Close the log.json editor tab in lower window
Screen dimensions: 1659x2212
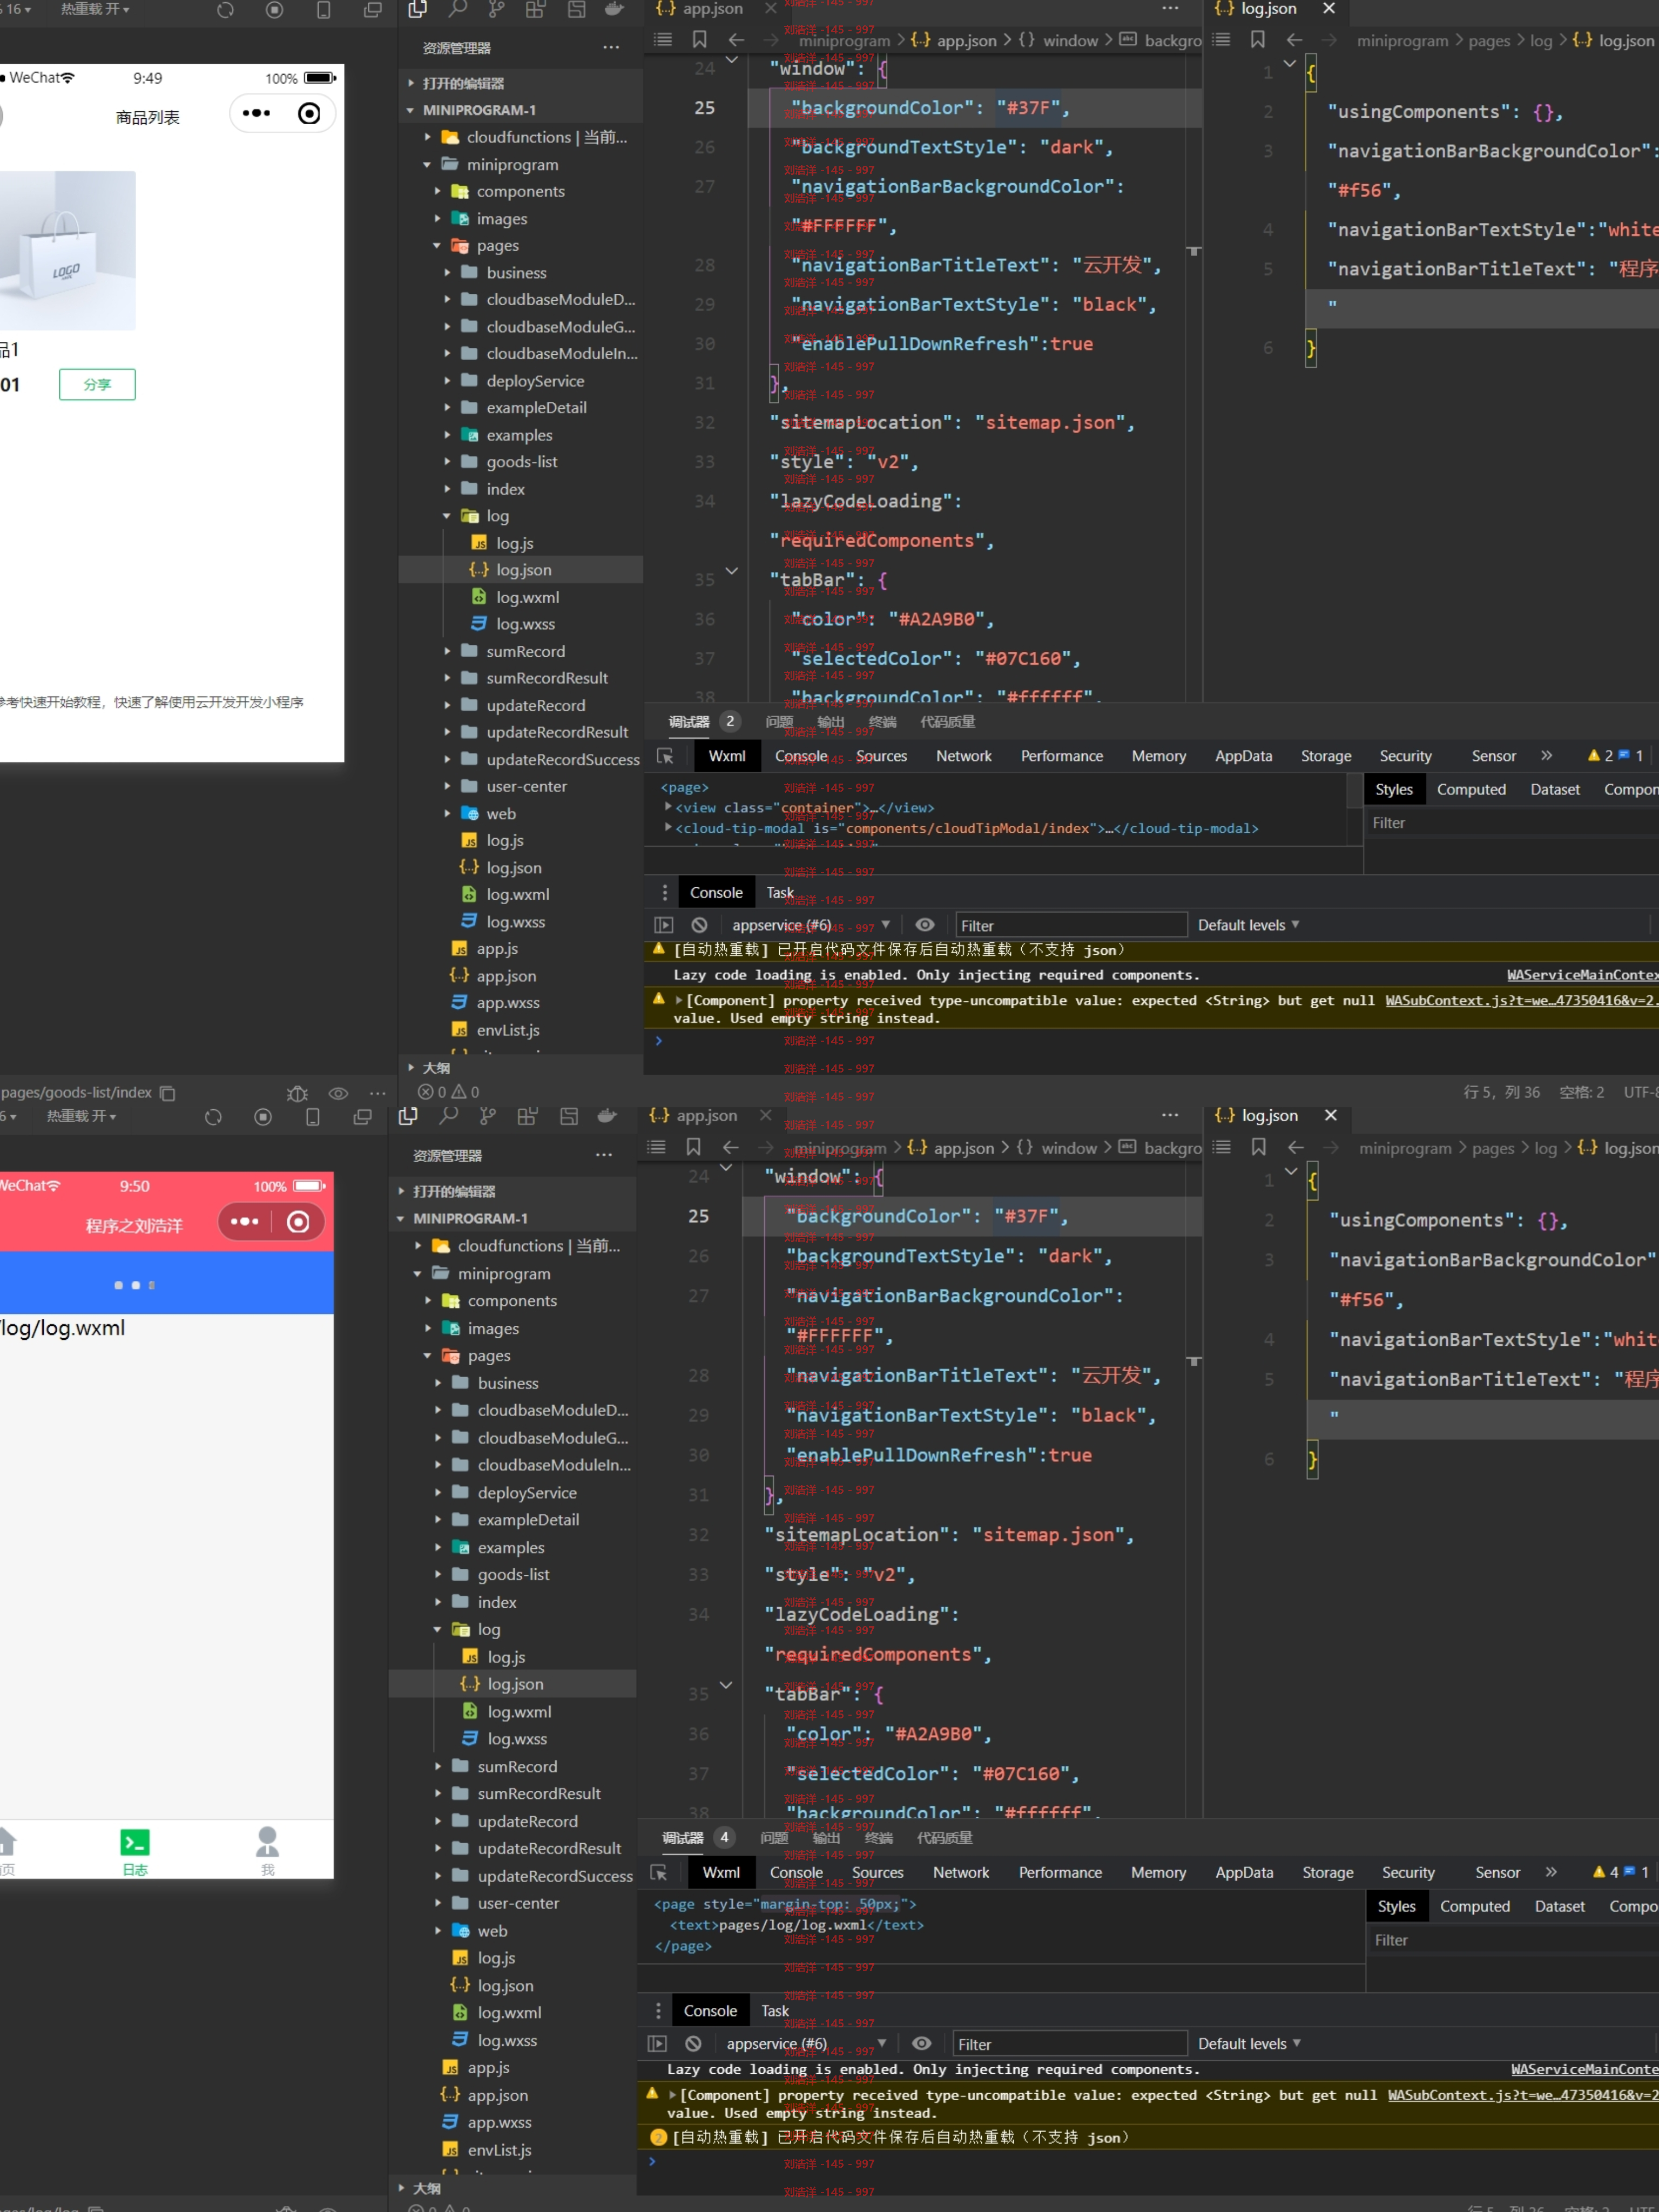tap(1330, 1115)
